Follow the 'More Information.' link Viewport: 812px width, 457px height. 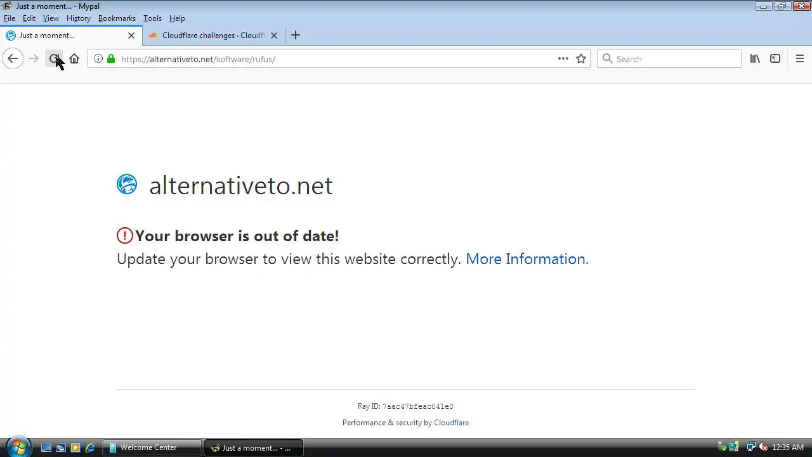[527, 259]
